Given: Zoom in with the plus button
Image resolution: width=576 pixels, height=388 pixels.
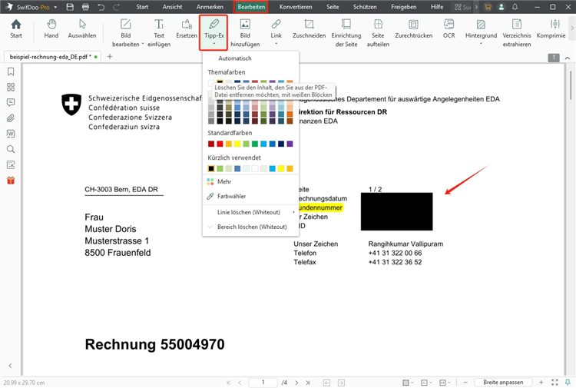Looking at the screenshot, I should [x=541, y=383].
